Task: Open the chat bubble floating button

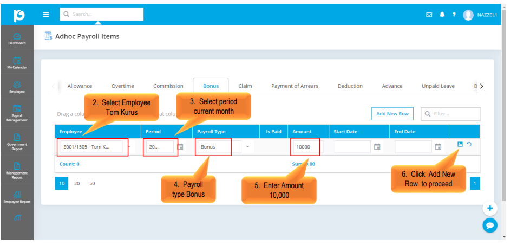Action: pos(490,225)
